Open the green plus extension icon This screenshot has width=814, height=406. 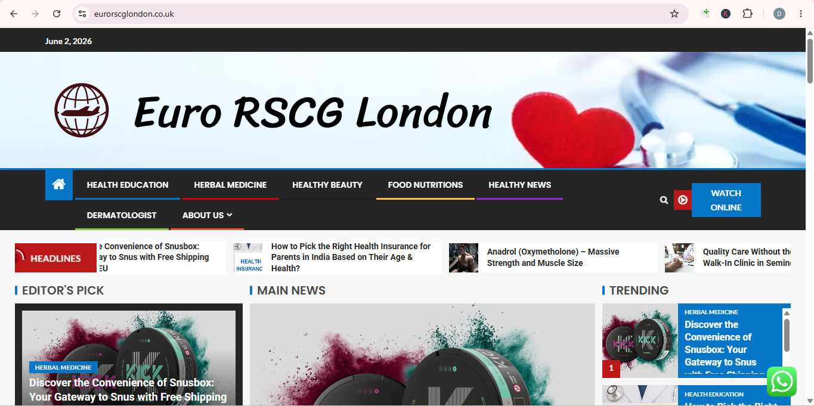click(x=705, y=14)
